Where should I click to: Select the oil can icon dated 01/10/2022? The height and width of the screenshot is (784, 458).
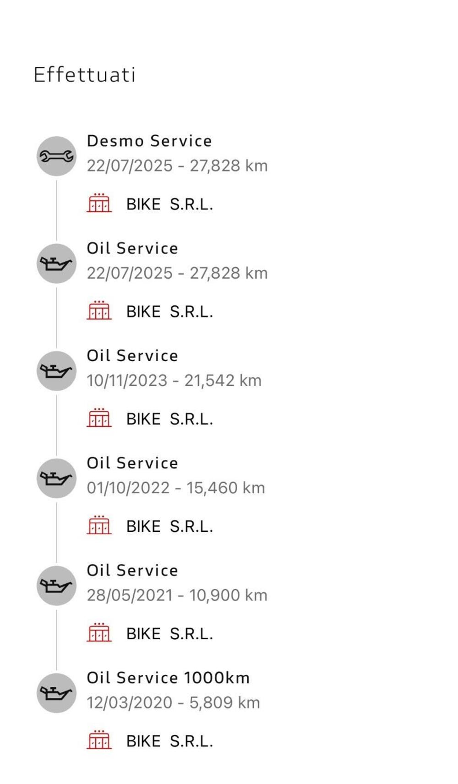pos(56,478)
